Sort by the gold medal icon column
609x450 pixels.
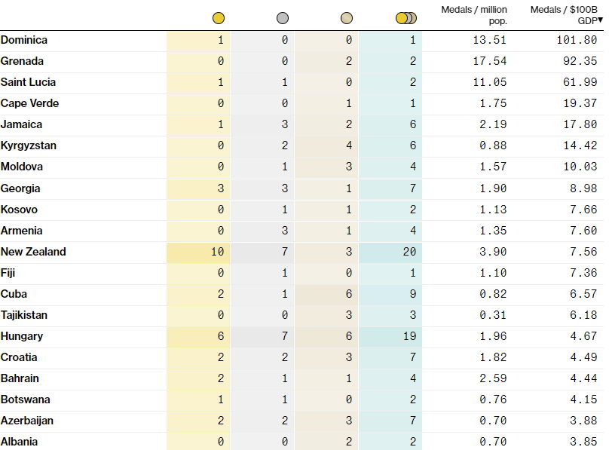pos(219,18)
